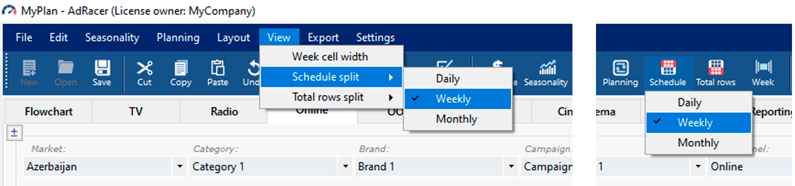Open the Layout menu
This screenshot has width=795, height=186.
(234, 38)
